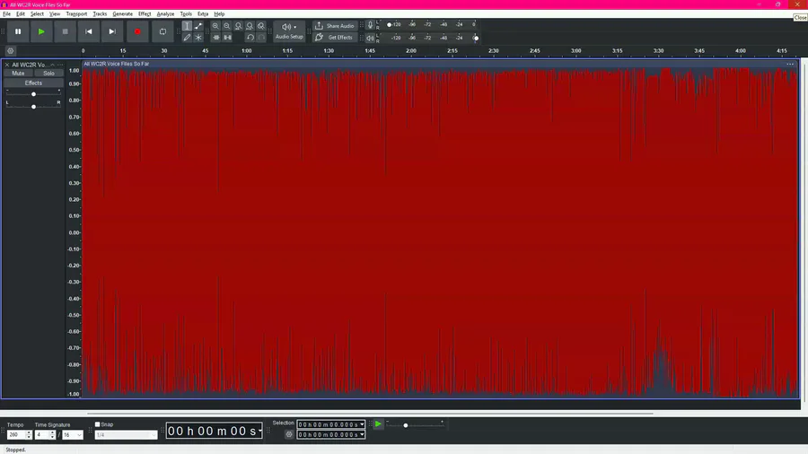Click the Share Audio button
Screen dimensions: 808x454
pyautogui.click(x=335, y=26)
